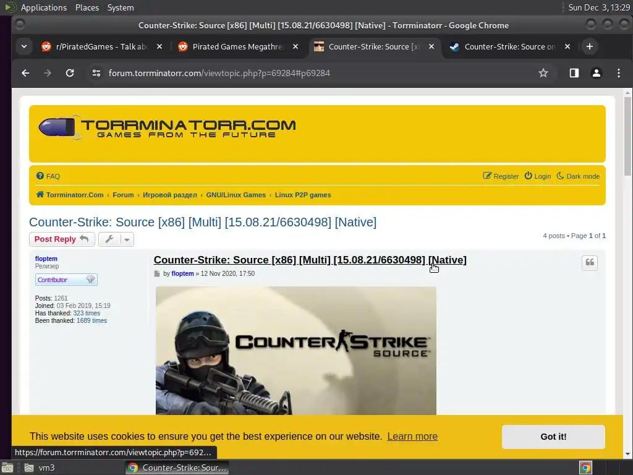Open the System menu
Image resolution: width=633 pixels, height=475 pixels.
tap(121, 7)
